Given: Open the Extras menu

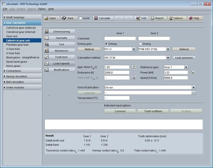Looking at the screenshot, I should click(42, 9).
